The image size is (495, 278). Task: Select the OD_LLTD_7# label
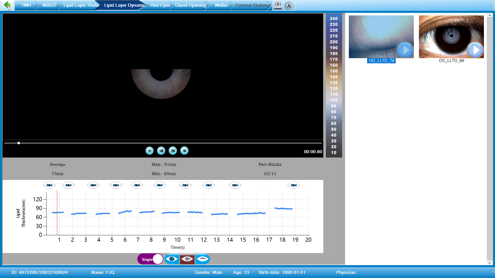coord(381,61)
